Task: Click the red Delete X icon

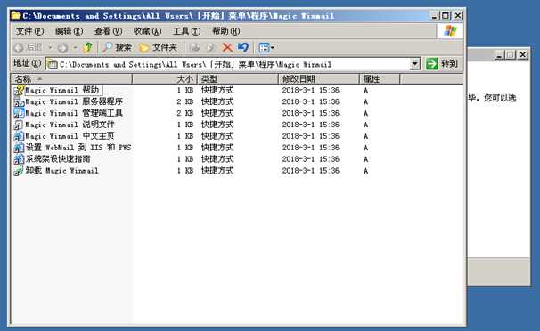Action: point(227,47)
